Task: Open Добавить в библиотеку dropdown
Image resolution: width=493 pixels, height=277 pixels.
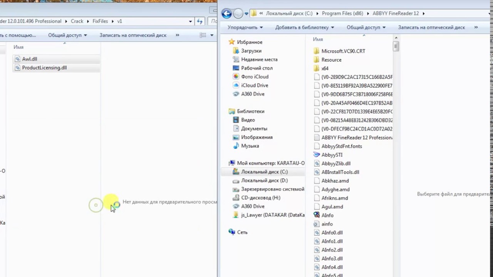Action: coord(305,27)
